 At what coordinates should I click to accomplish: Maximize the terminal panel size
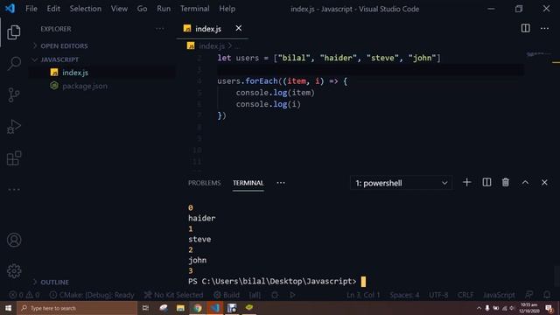pos(525,183)
